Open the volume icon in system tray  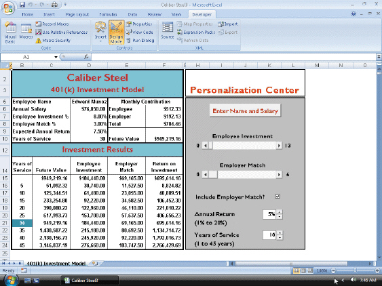[353, 280]
